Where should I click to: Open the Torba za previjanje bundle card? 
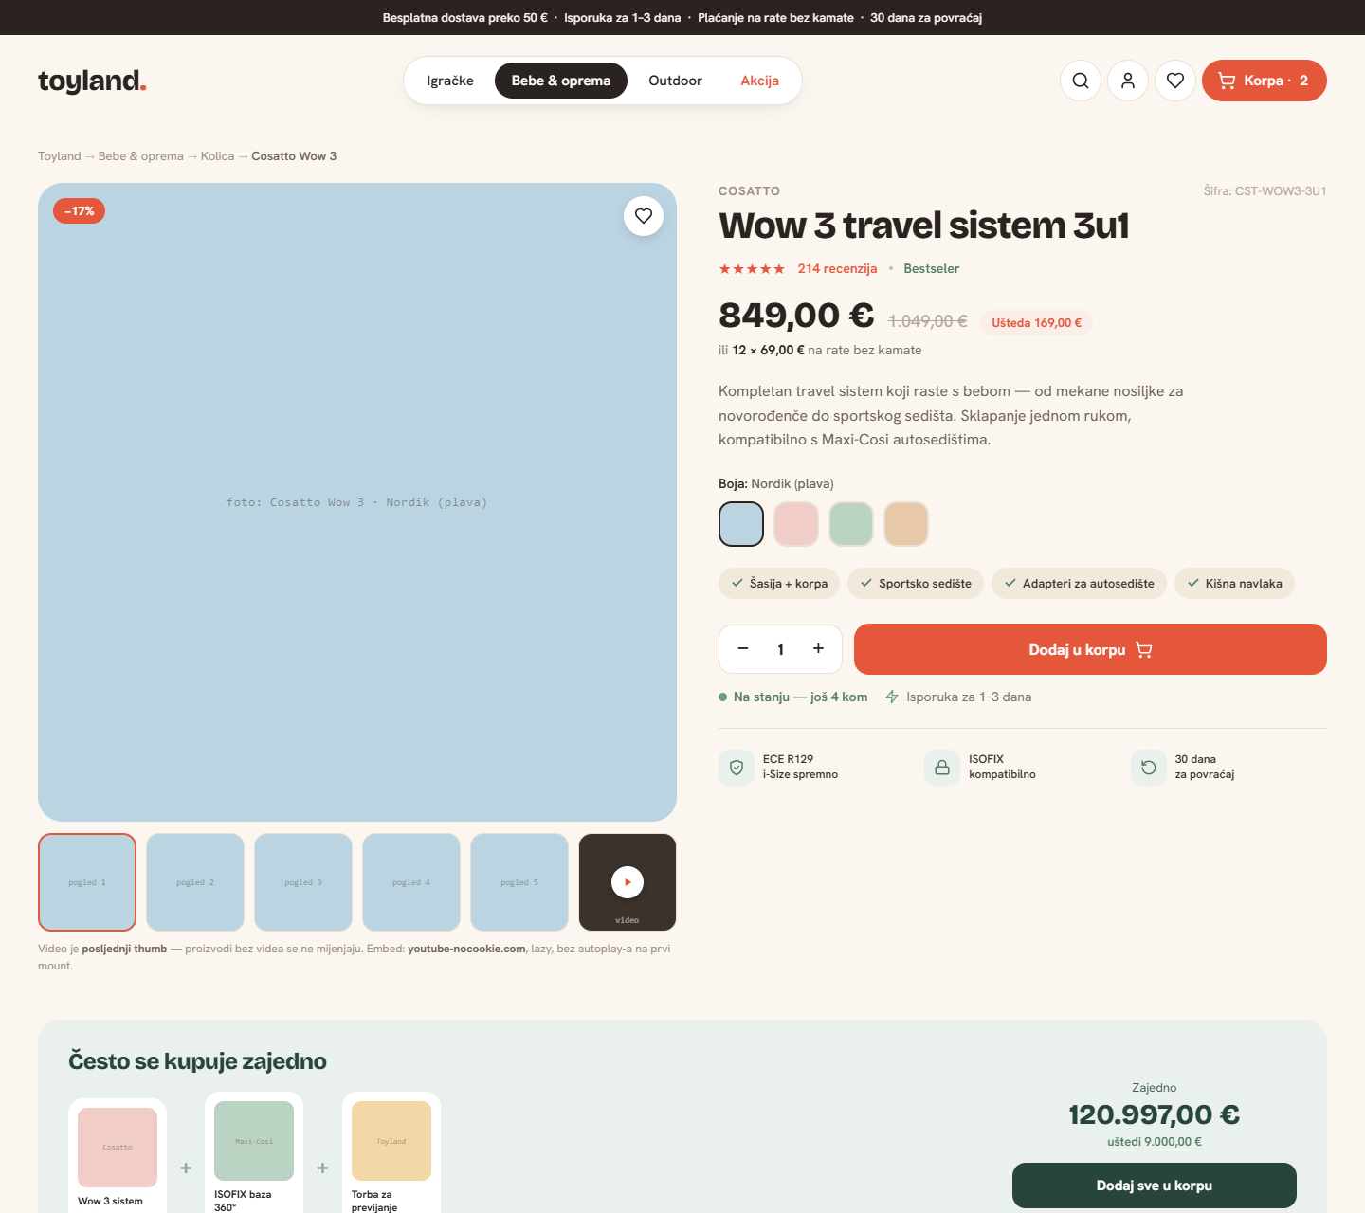(391, 1152)
